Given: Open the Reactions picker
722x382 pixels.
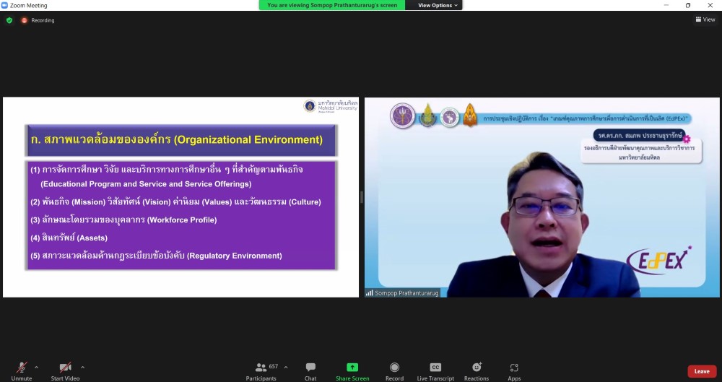Looking at the screenshot, I should pyautogui.click(x=477, y=370).
